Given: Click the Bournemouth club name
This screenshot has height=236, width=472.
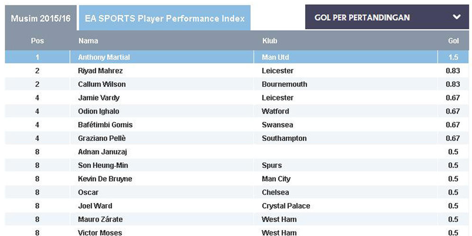Looking at the screenshot, I should [x=284, y=84].
